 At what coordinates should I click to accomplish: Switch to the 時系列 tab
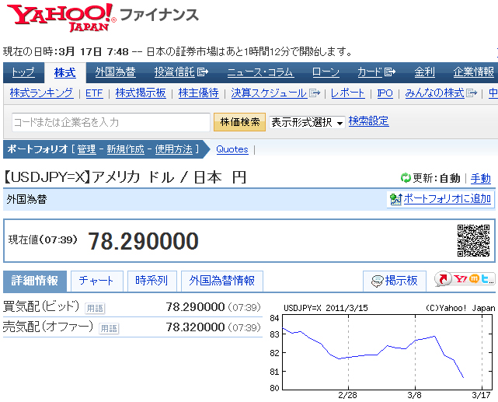tap(151, 281)
